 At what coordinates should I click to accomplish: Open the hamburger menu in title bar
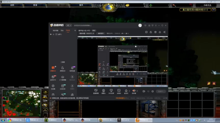tap(156, 26)
